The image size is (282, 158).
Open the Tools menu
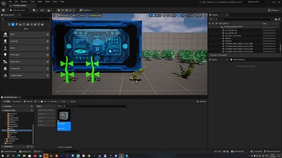[x=33, y=2]
